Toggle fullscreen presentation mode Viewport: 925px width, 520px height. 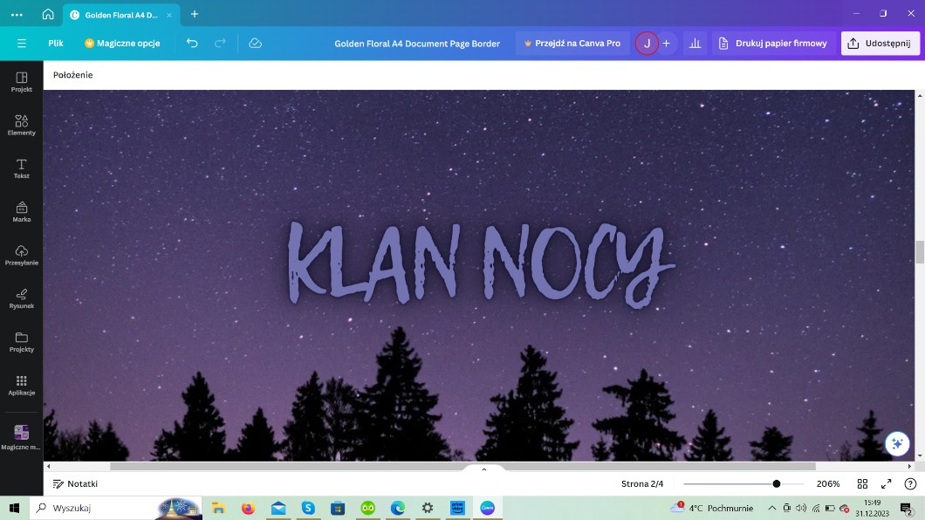(x=886, y=483)
